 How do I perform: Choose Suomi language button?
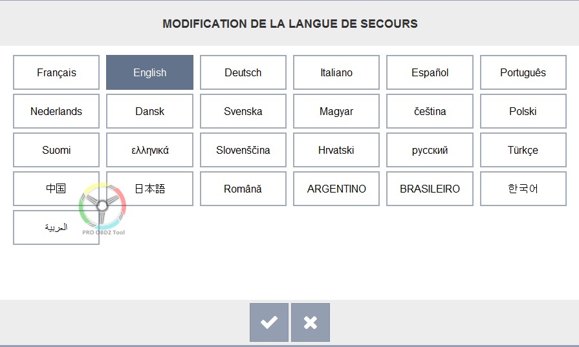point(56,150)
